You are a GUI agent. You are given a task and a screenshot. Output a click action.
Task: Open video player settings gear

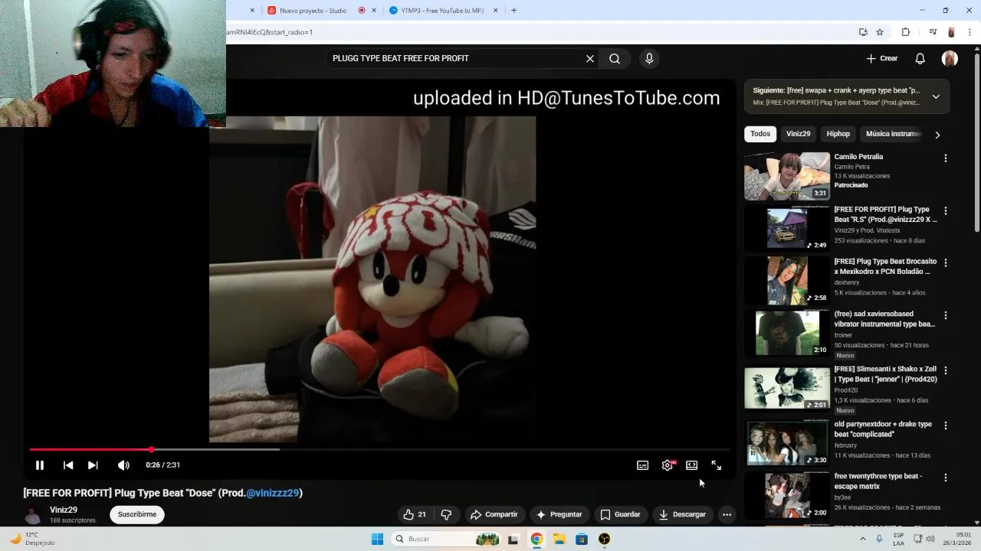(x=668, y=465)
